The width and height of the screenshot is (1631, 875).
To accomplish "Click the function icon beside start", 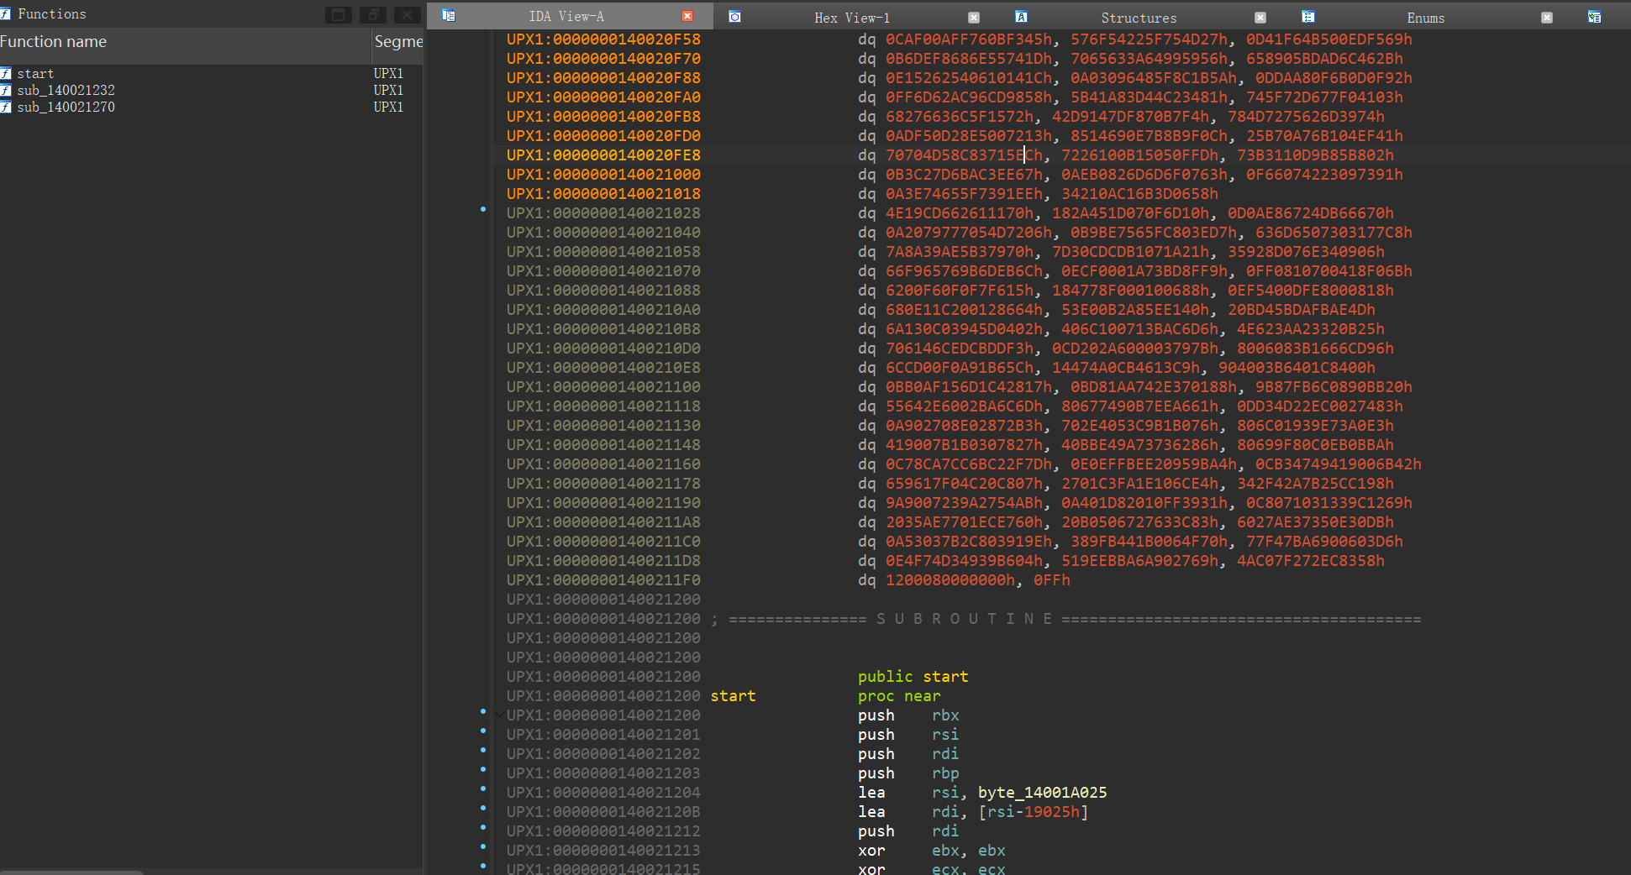I will [6, 74].
